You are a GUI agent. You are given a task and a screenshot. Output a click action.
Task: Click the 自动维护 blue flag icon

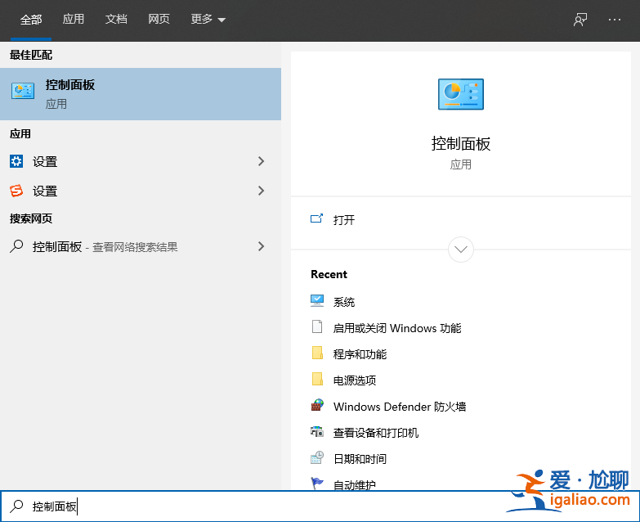tap(317, 484)
